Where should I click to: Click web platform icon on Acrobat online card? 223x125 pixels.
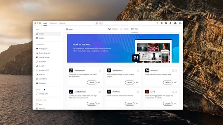click(x=100, y=92)
